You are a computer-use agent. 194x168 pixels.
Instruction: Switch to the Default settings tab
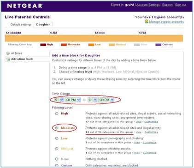click(x=21, y=24)
